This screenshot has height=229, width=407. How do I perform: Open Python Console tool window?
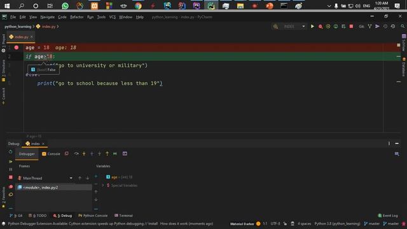93,216
